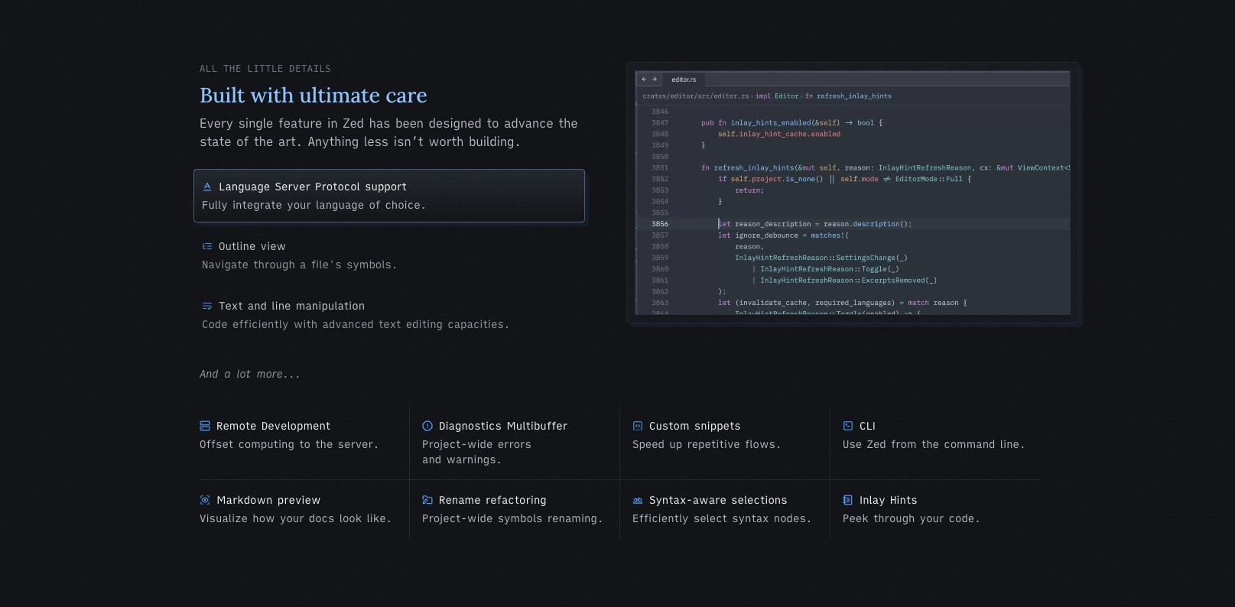This screenshot has width=1235, height=607.
Task: Click line number 3856 in gutter
Action: coord(660,224)
